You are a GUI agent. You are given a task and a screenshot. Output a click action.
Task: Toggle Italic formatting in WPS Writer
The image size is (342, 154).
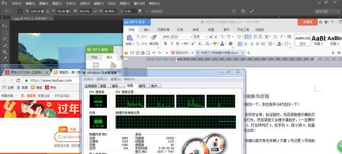pos(172,44)
